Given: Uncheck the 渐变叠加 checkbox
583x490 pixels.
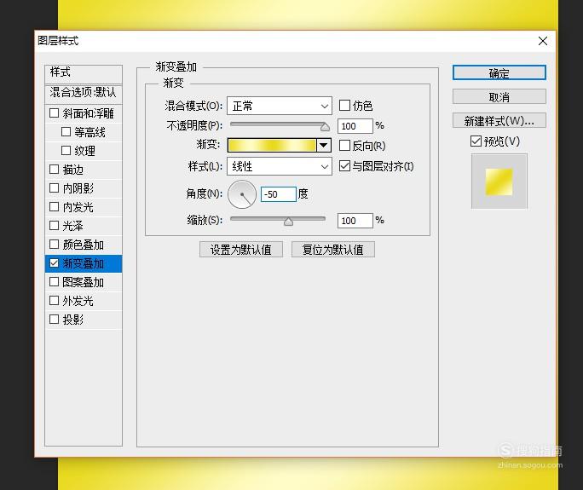Looking at the screenshot, I should tap(55, 262).
